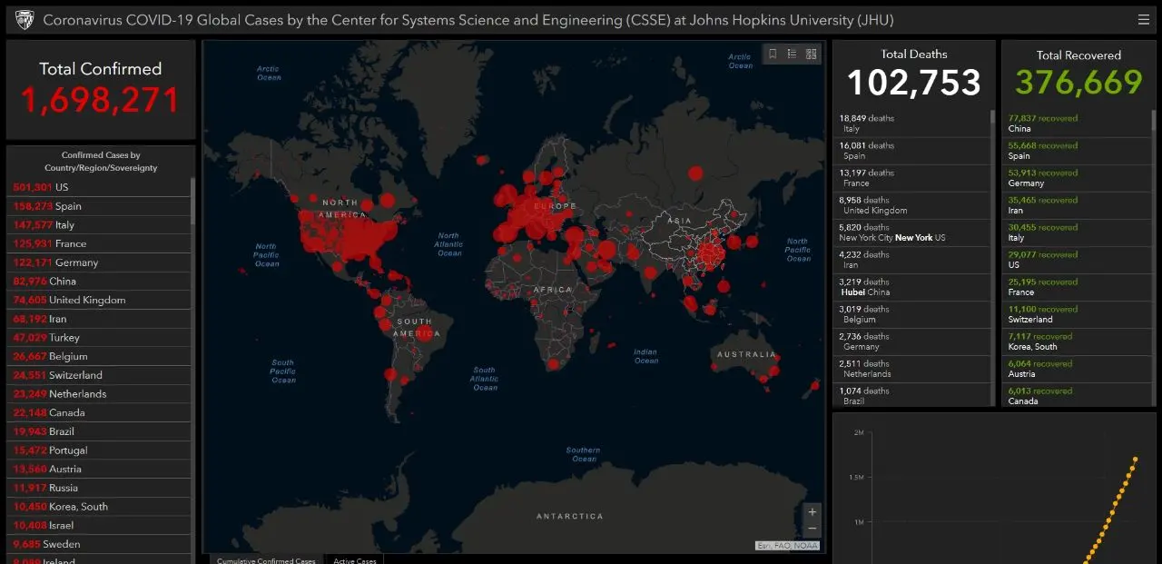Image resolution: width=1162 pixels, height=564 pixels.
Task: Zoom in on the map
Action: [812, 512]
